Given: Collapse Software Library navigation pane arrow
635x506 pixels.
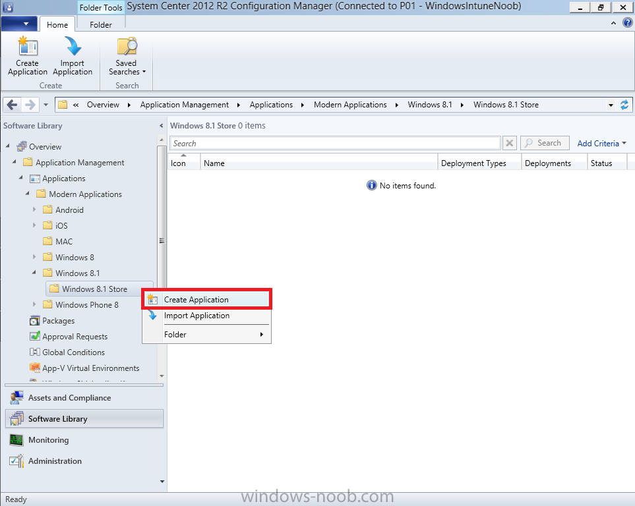Looking at the screenshot, I should click(161, 126).
